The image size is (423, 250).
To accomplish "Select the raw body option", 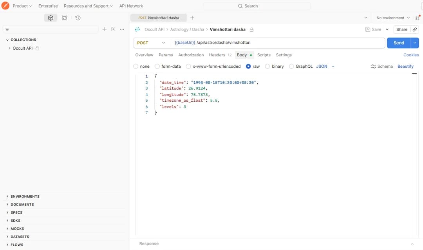I will tap(248, 66).
